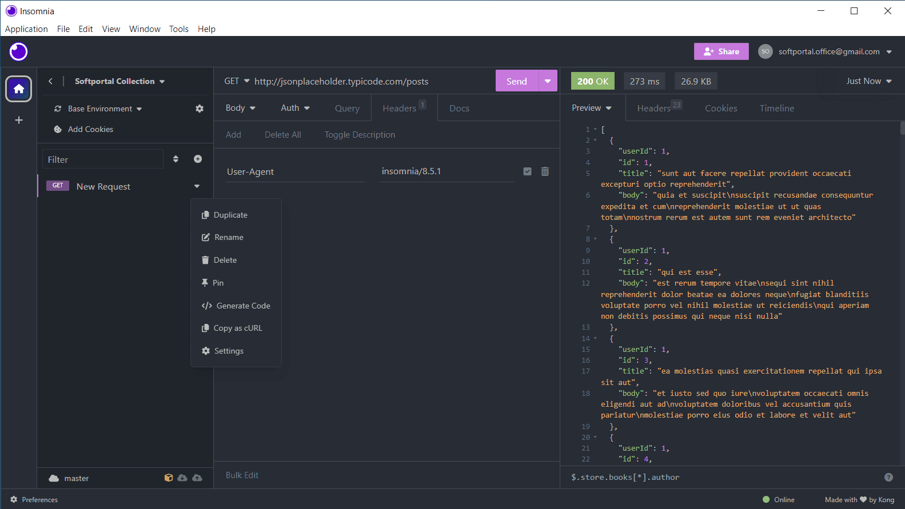Click Delete All headers button
Image resolution: width=905 pixels, height=509 pixels.
(x=282, y=135)
